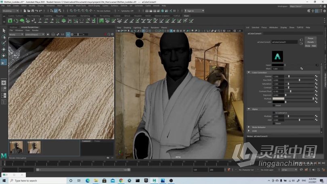This screenshot has height=184, width=327.
Task: Open Microsoft Edge from the taskbar
Action: [x=88, y=181]
